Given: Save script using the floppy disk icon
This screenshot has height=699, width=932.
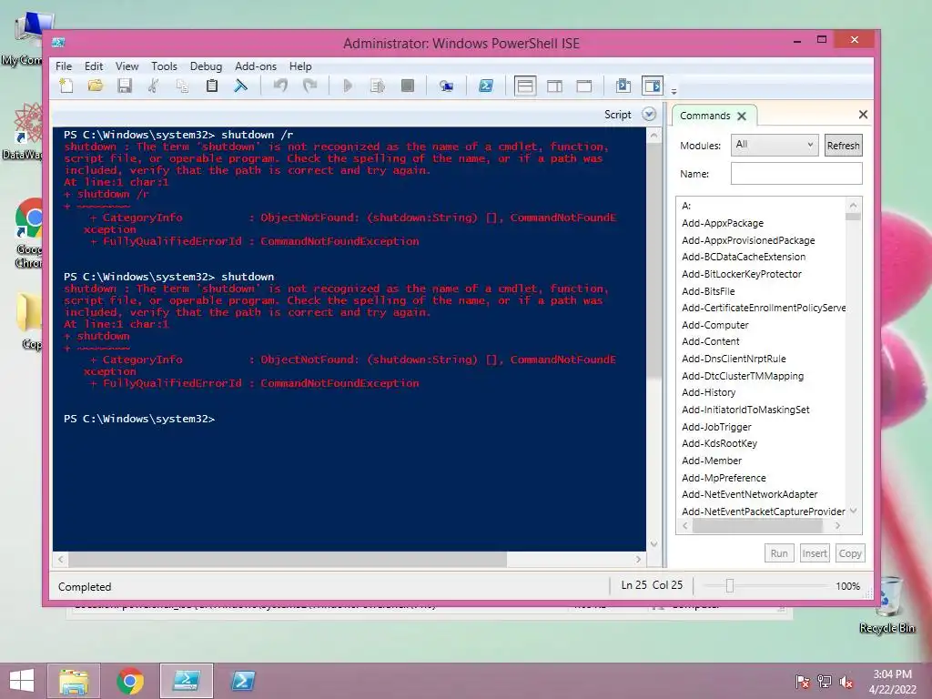Looking at the screenshot, I should [x=124, y=86].
